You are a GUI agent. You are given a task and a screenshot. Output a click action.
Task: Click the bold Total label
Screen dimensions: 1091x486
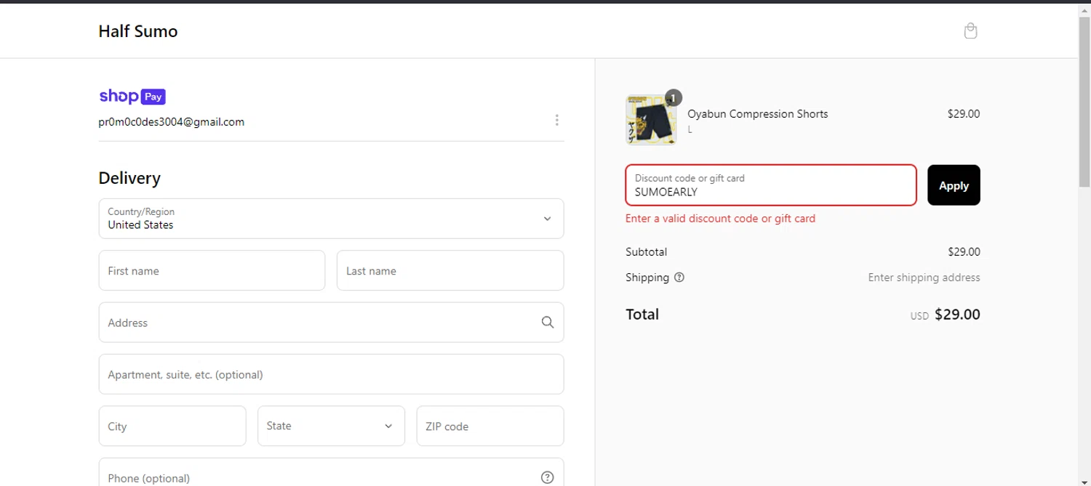point(642,314)
